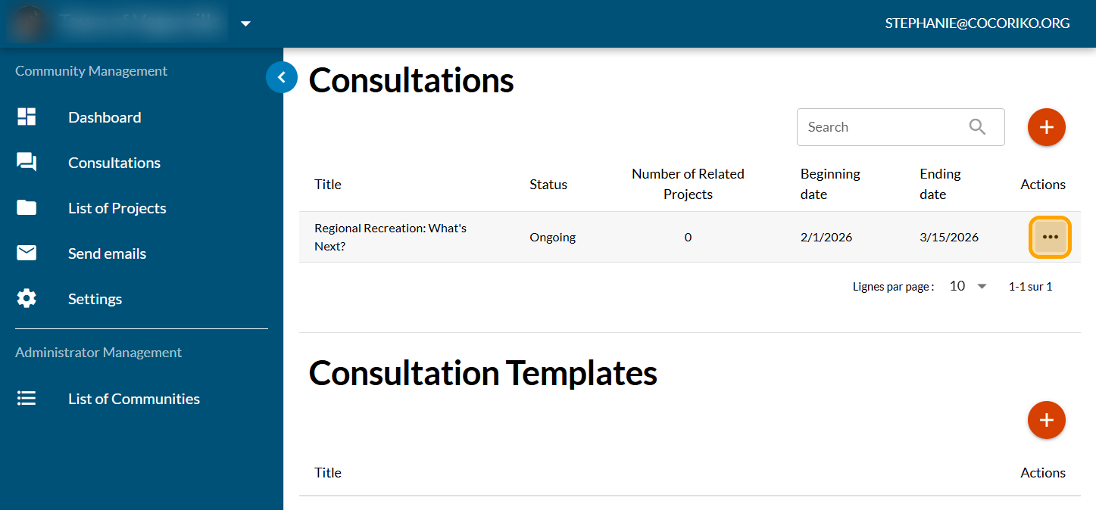Image resolution: width=1096 pixels, height=510 pixels.
Task: Click the Settings gear icon
Action: [x=27, y=299]
